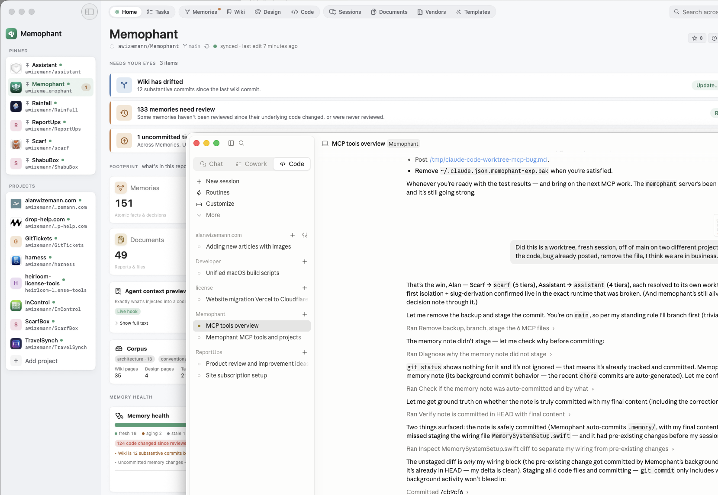Expand Ran Remove backup, branch, stage step
This screenshot has width=718, height=495.
coord(480,328)
